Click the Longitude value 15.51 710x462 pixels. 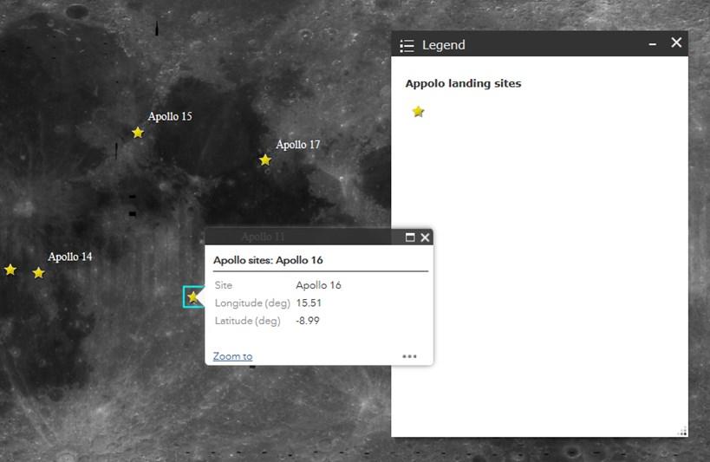(309, 303)
